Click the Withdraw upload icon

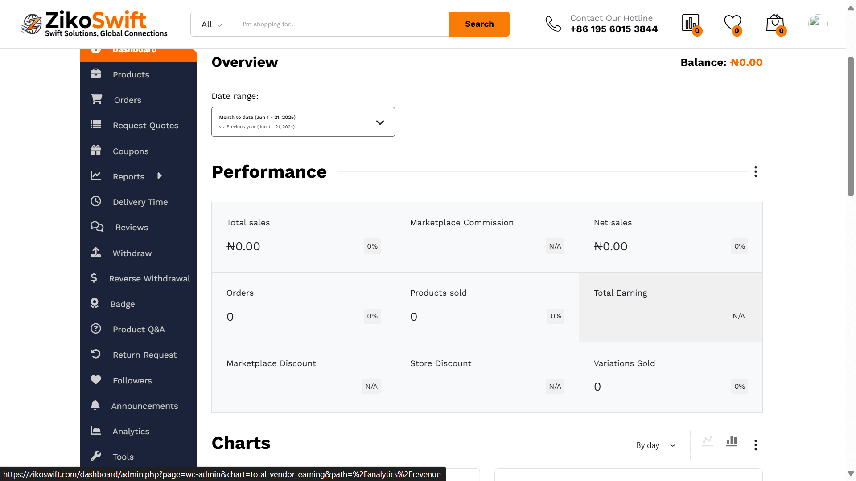96,253
